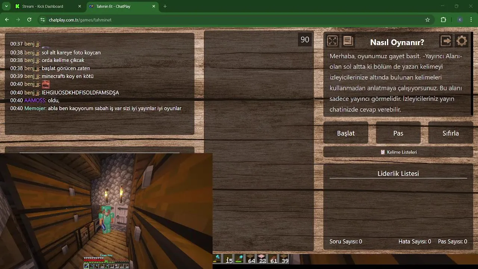Click the Memojer chat username

pyautogui.click(x=35, y=108)
